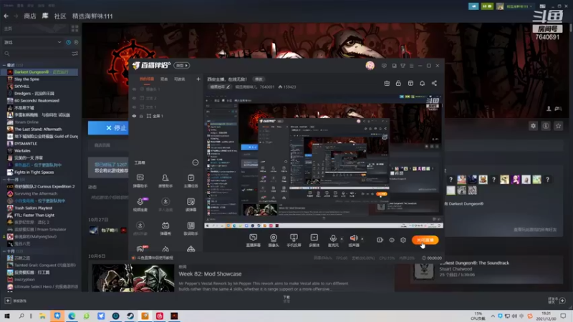573x322 pixels.
Task: Click the Steam library search field
Action: 37,54
